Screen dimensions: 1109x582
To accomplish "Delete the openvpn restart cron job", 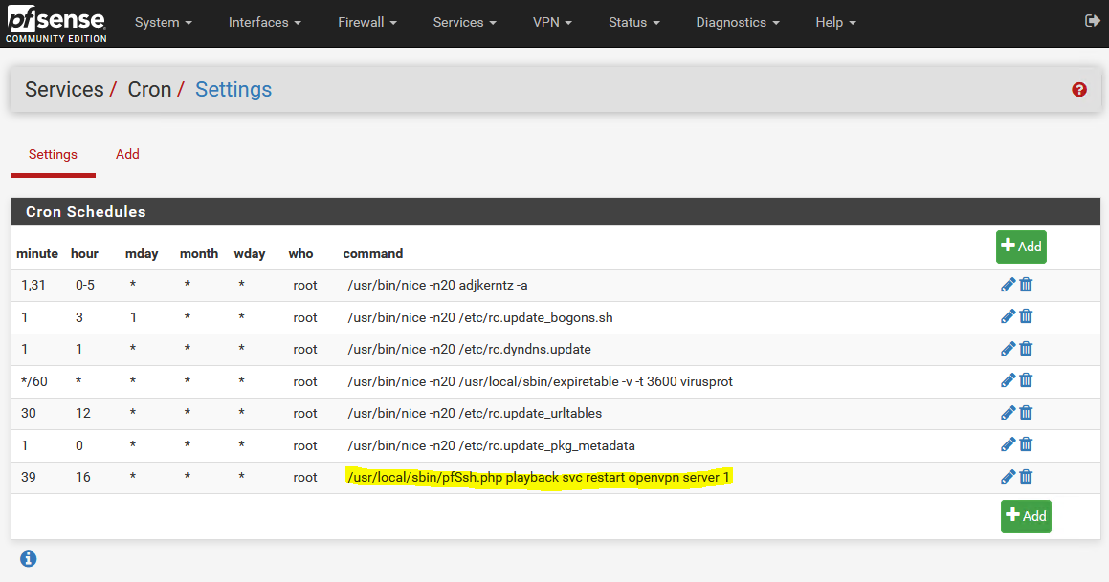I will coord(1026,477).
